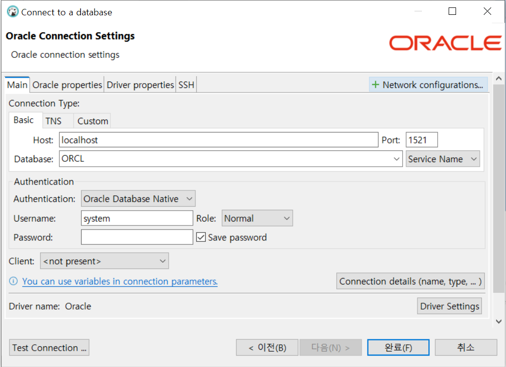This screenshot has width=506, height=367.
Task: Open the Authentication method dropdown
Action: (x=138, y=198)
